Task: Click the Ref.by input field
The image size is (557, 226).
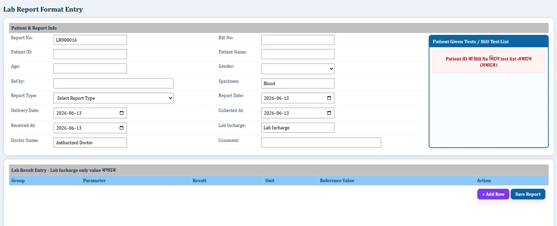Action: click(113, 83)
